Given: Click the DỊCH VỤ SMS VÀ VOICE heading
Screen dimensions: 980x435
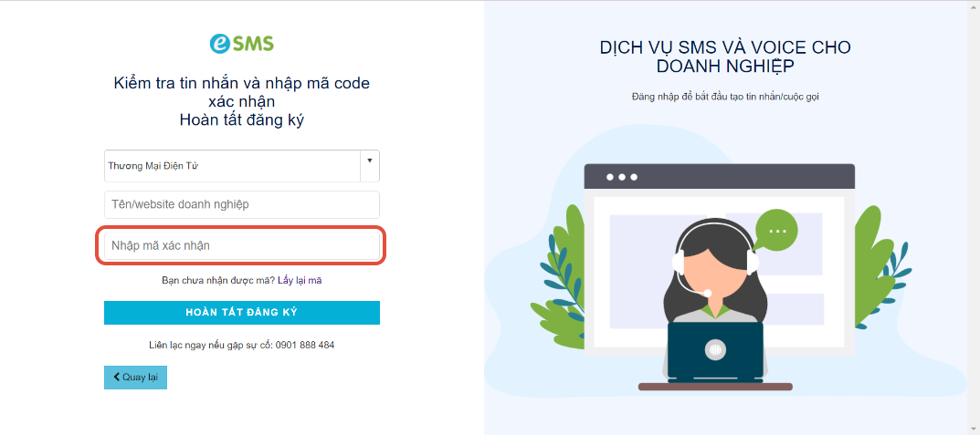Looking at the screenshot, I should (725, 57).
